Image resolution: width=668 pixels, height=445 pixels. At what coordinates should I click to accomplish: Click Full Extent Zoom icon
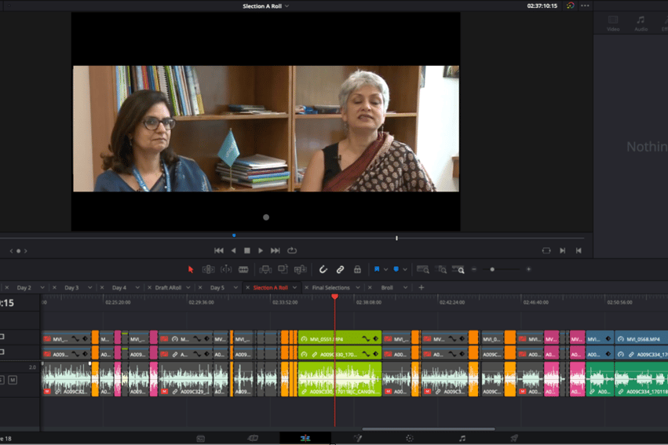[x=422, y=269]
